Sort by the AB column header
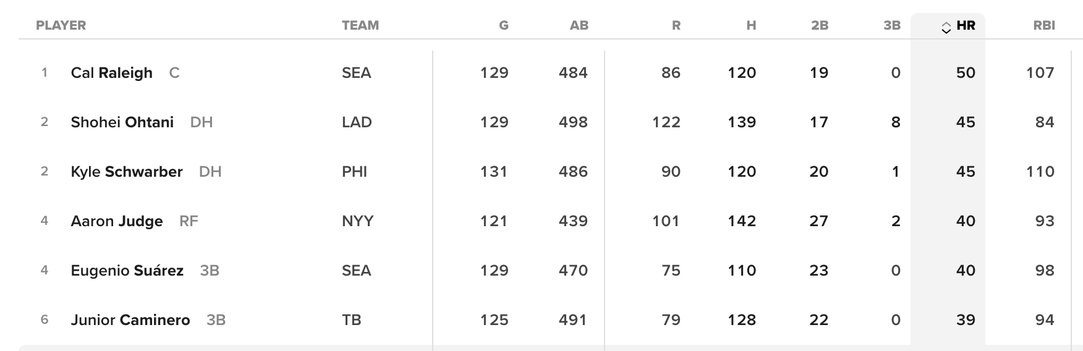This screenshot has height=351, width=1083. point(579,25)
